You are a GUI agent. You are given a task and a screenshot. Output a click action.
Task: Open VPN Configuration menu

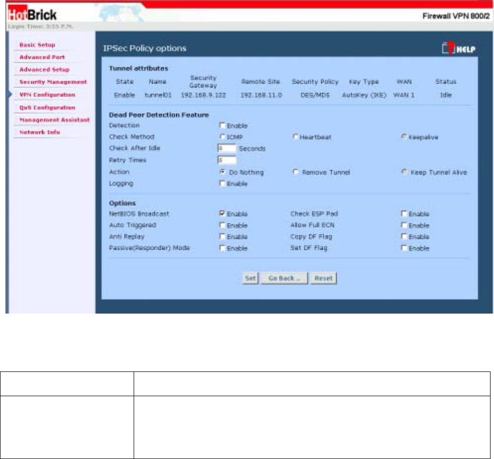(47, 94)
